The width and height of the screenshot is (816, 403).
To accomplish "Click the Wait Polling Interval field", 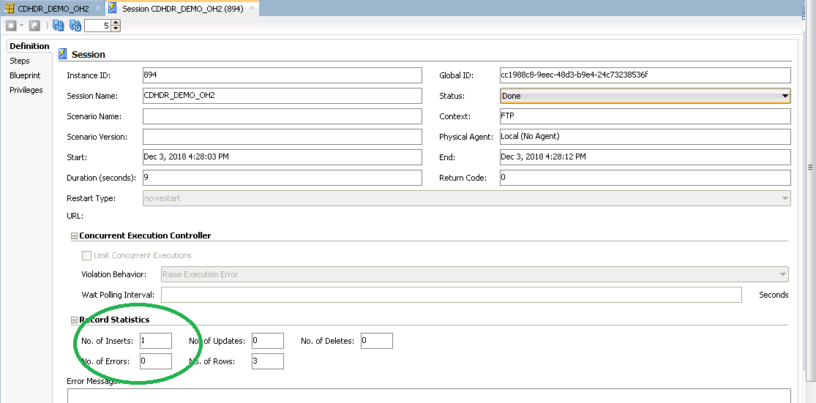I will (x=452, y=295).
